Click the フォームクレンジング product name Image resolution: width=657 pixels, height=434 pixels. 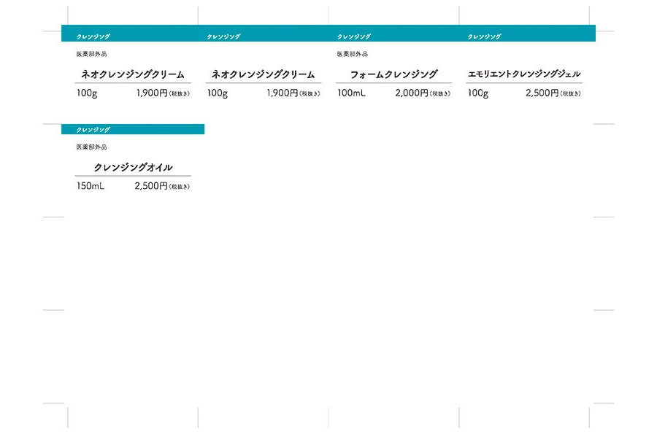coord(393,74)
